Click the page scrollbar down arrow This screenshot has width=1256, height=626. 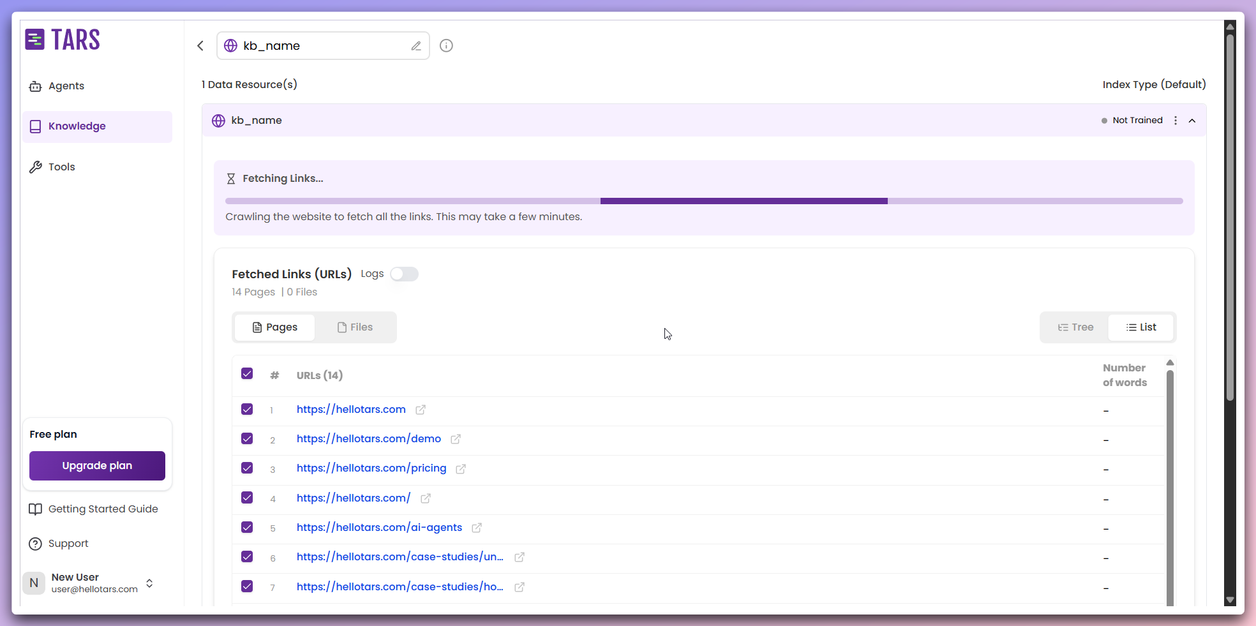[x=1230, y=600]
